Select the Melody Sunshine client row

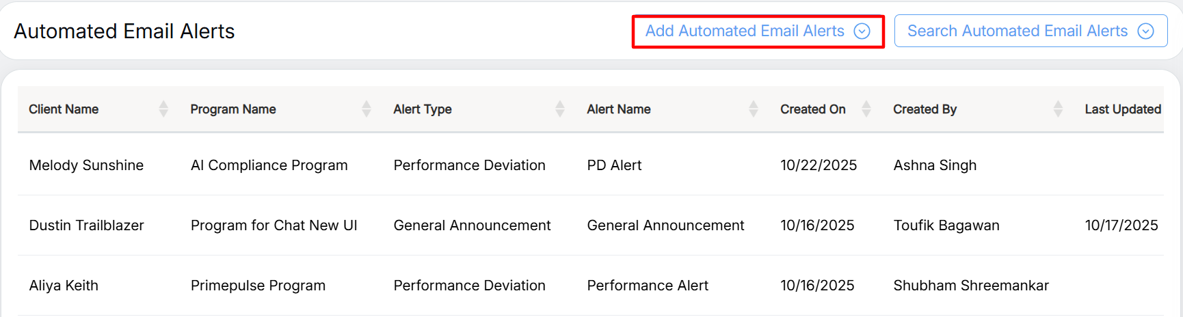[86, 165]
